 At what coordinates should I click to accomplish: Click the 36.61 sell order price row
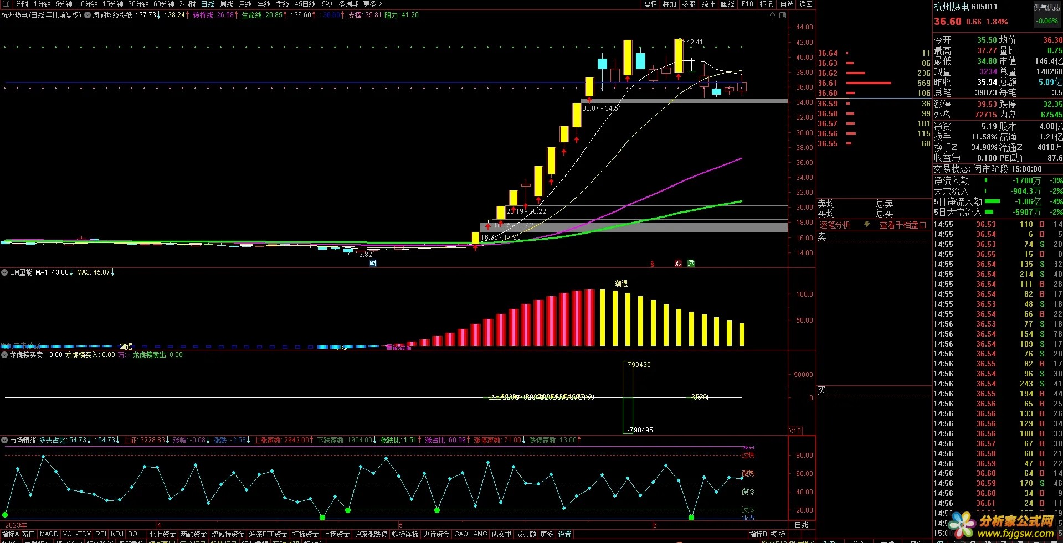[874, 83]
